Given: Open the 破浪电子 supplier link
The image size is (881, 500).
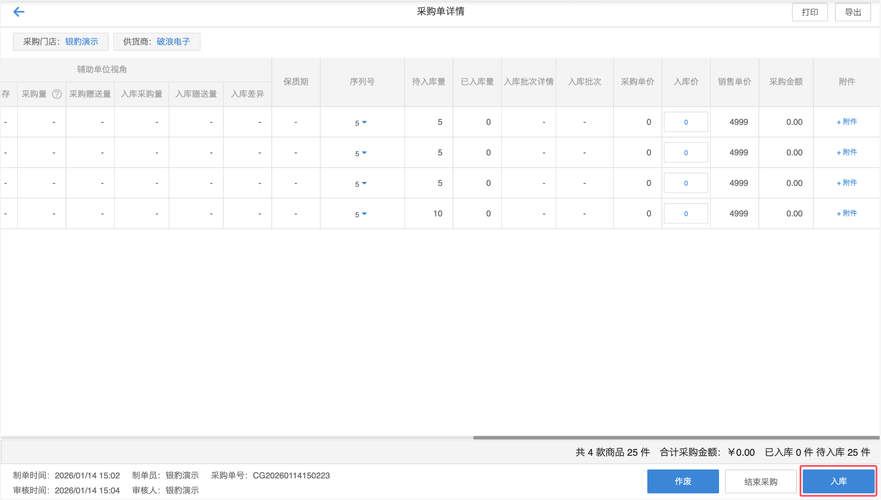Looking at the screenshot, I should [173, 42].
